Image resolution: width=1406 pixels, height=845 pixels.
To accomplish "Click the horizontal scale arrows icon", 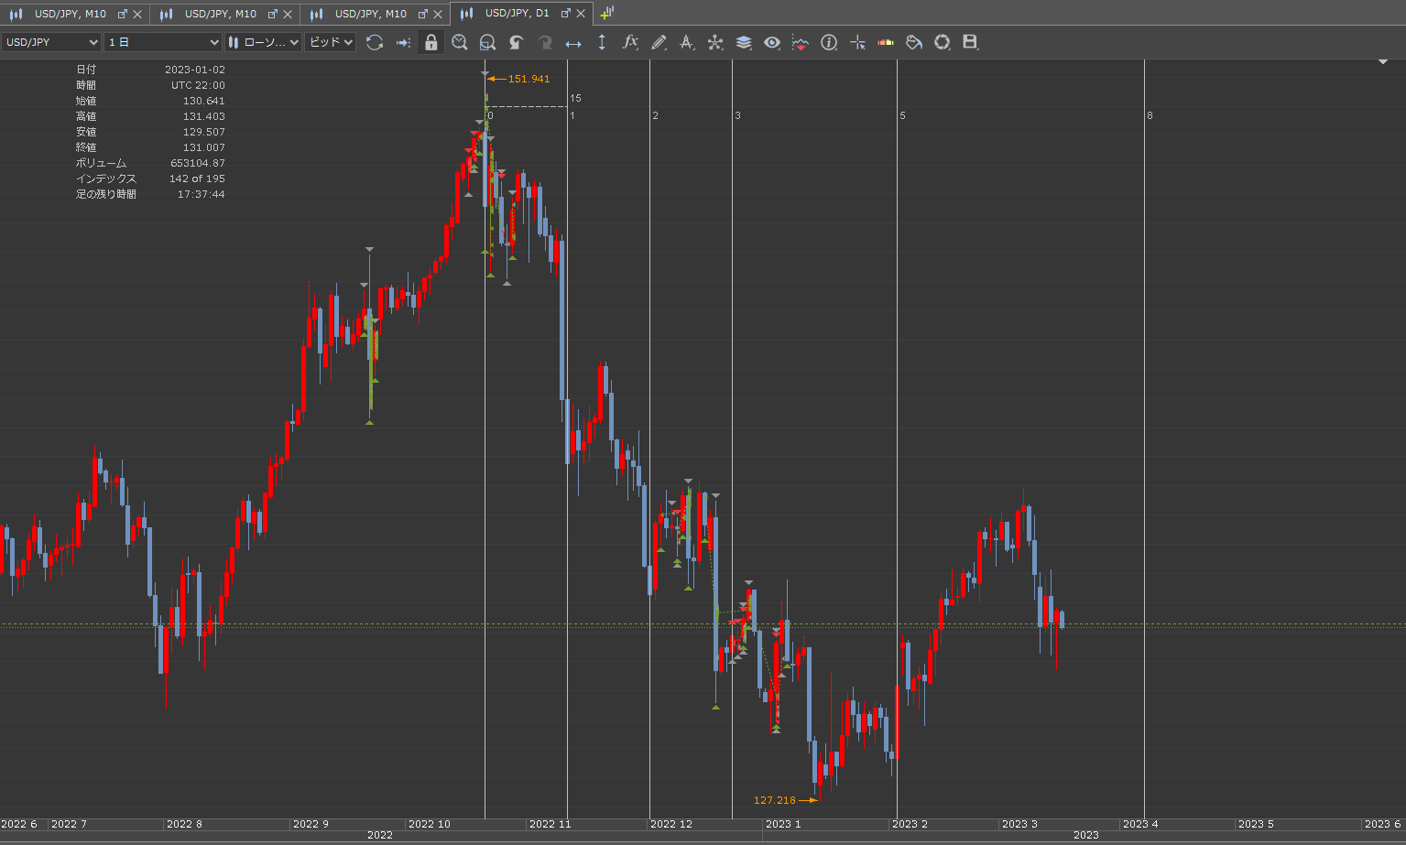I will (573, 42).
